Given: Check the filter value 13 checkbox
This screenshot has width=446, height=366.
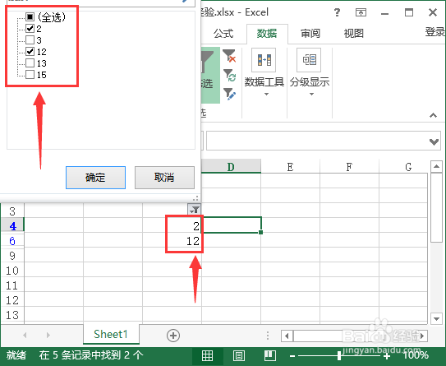Looking at the screenshot, I should (30, 63).
